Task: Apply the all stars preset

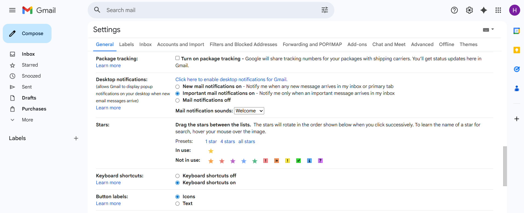Action: (247, 141)
